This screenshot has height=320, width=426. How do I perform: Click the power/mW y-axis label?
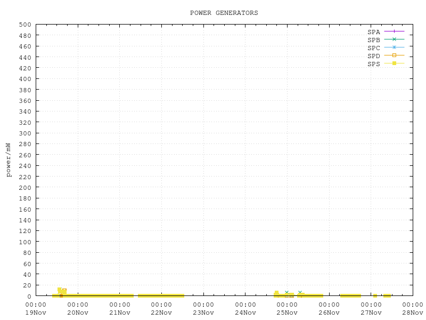(9, 160)
